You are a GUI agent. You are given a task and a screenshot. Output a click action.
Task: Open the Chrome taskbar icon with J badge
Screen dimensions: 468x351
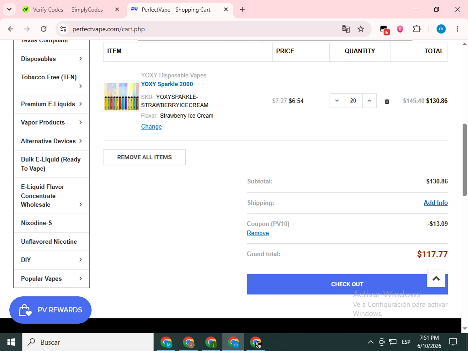[x=188, y=342]
